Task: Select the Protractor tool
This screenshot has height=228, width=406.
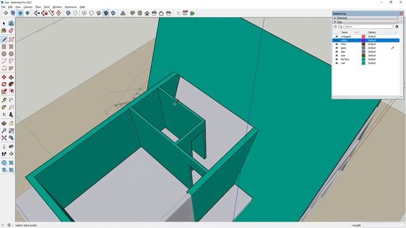Action: [x=4, y=108]
